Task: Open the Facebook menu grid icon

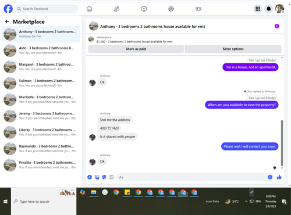Action: pos(258,9)
